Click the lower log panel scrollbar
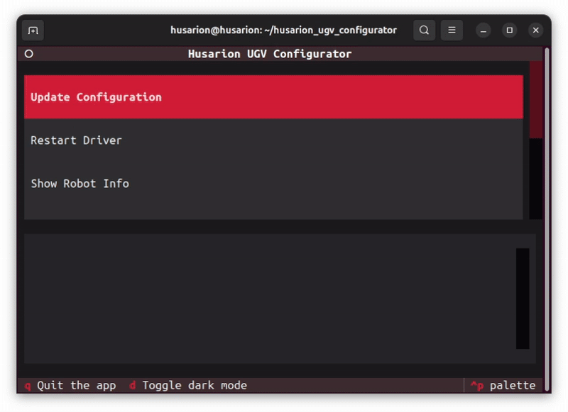Image resolution: width=568 pixels, height=412 pixels. [x=523, y=299]
